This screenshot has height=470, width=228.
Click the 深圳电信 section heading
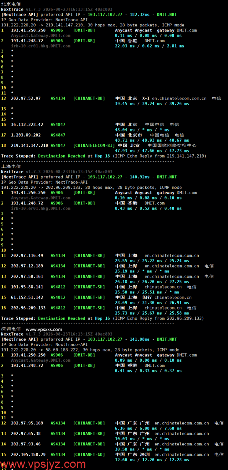pos(11,329)
